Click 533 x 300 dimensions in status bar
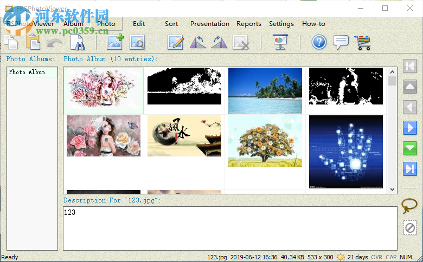Image resolution: width=423 pixels, height=262 pixels. 320,257
